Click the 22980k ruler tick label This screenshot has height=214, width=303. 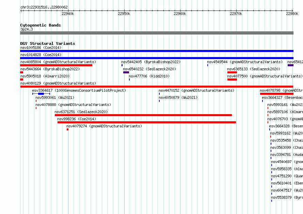point(292,14)
